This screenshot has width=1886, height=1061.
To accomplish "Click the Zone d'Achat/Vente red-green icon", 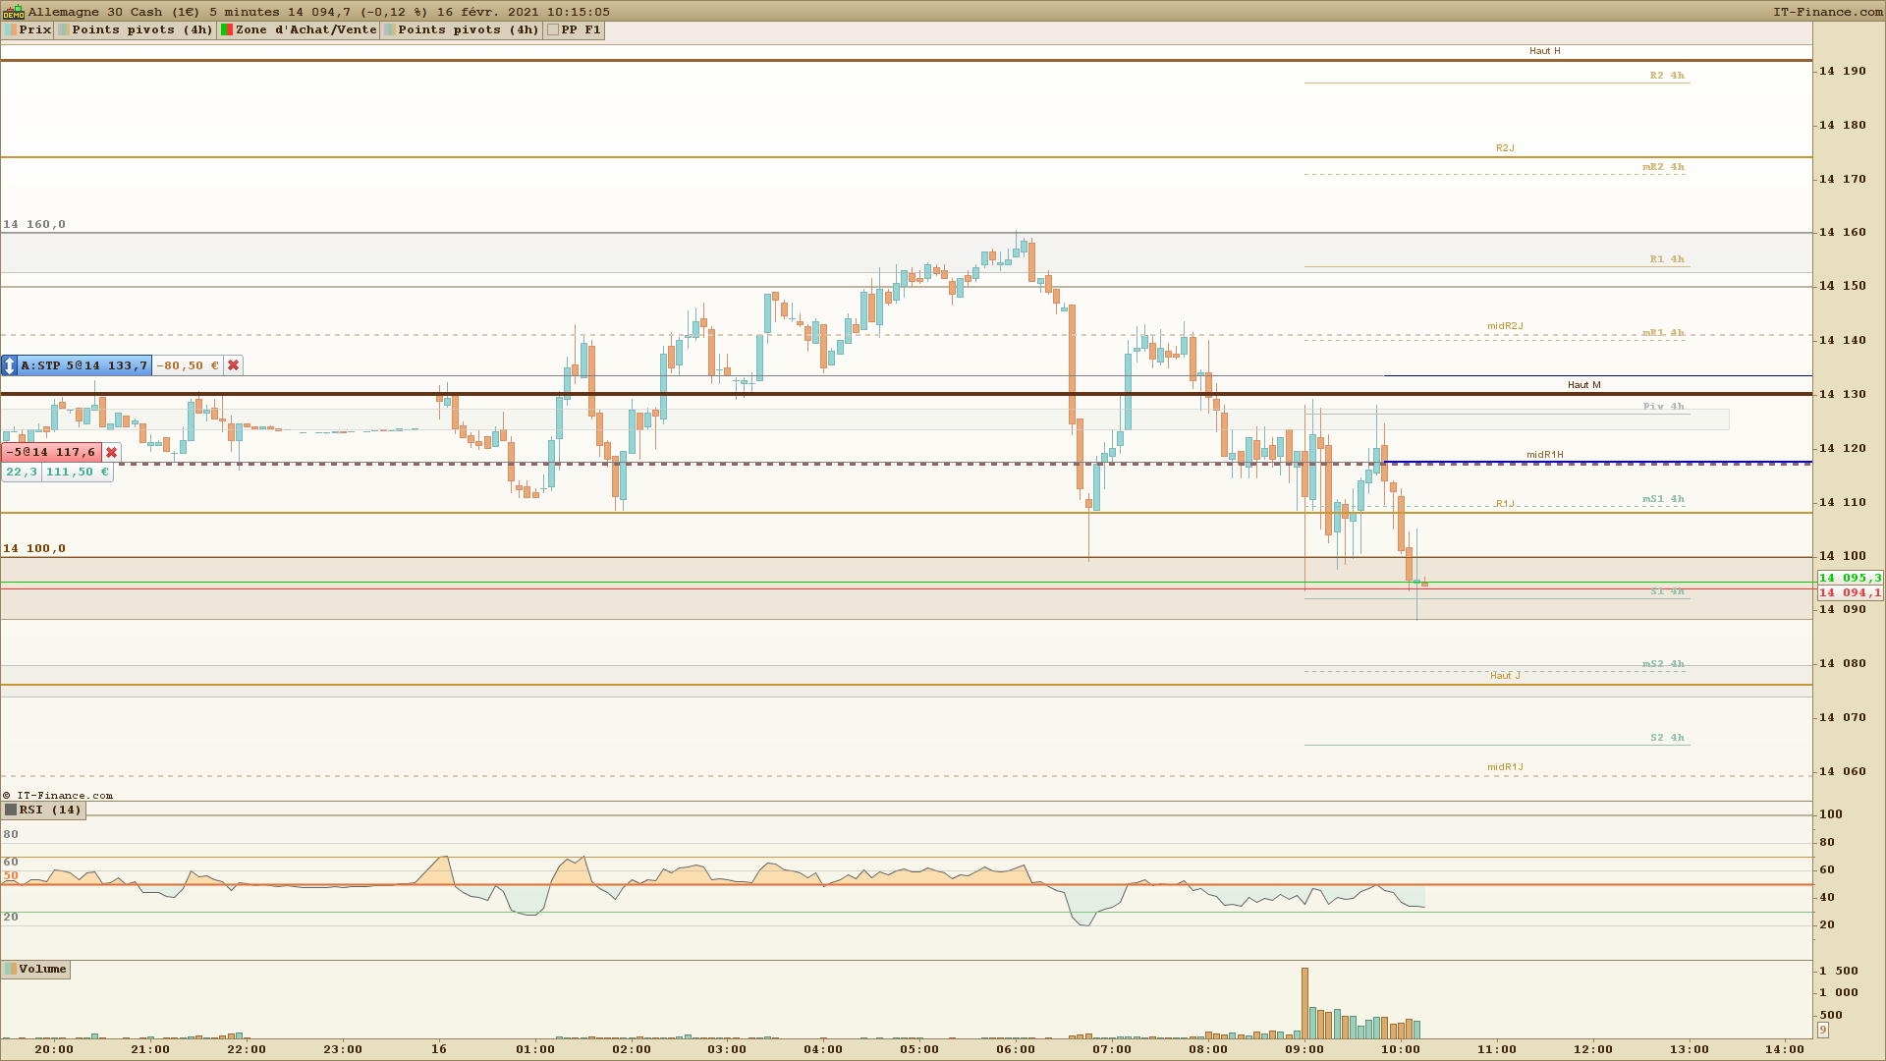I will pyautogui.click(x=227, y=30).
